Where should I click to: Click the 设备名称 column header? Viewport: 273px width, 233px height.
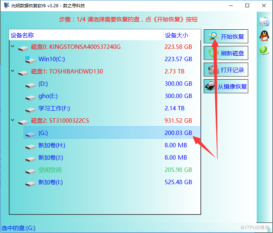[x=86, y=35]
